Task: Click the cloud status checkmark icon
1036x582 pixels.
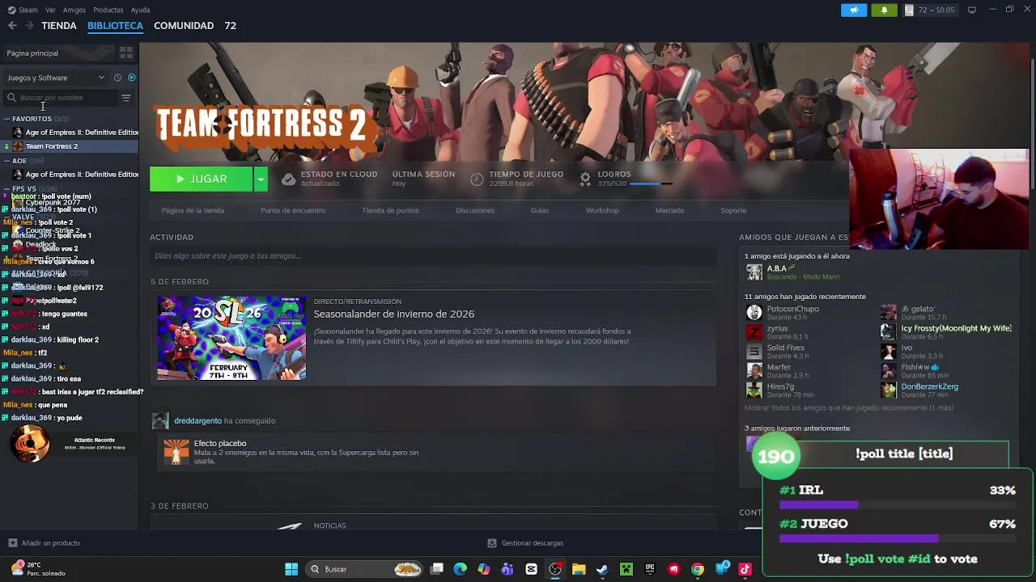Action: (x=288, y=179)
